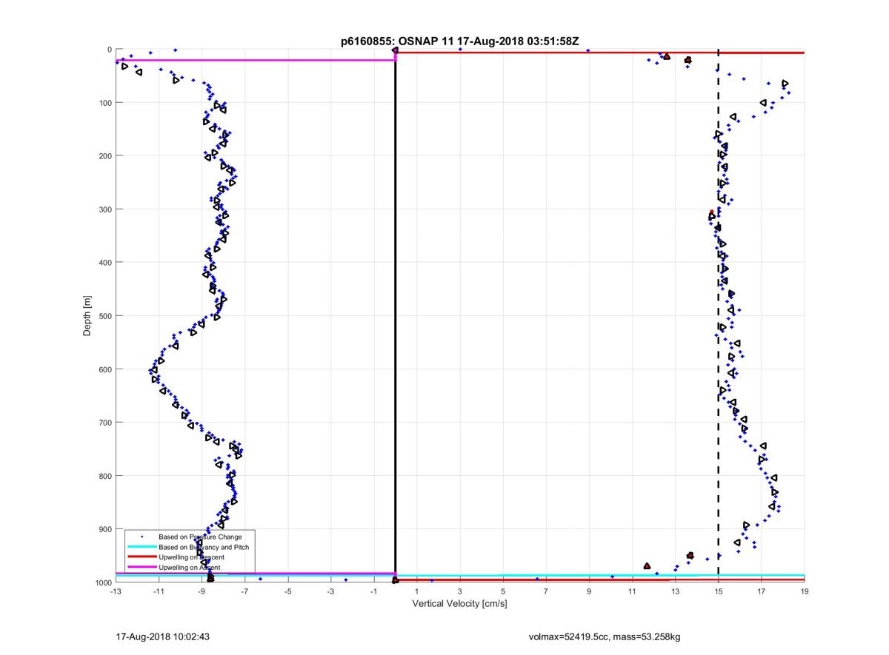Click the cyan line sample in legend
Image resolution: width=889 pixels, height=655 pixels.
141,547
